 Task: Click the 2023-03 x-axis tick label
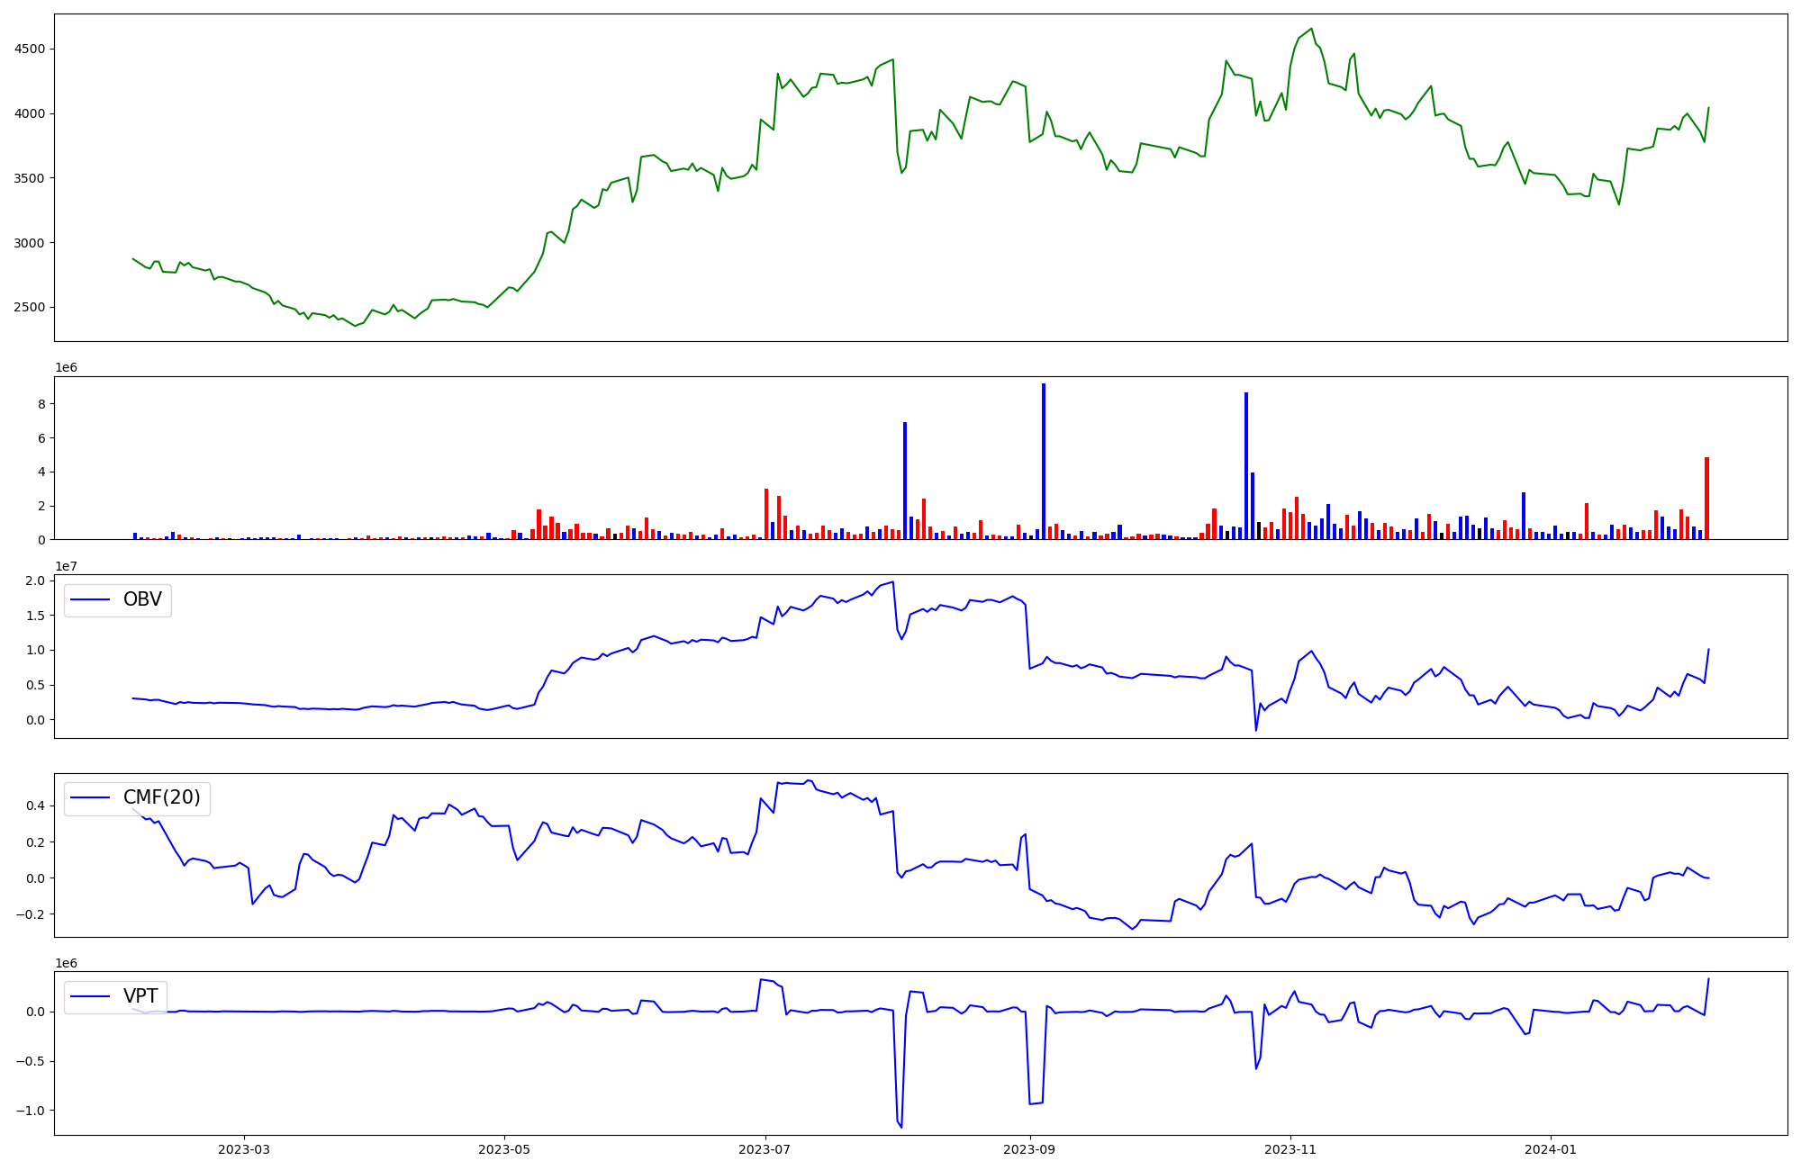tap(243, 1149)
